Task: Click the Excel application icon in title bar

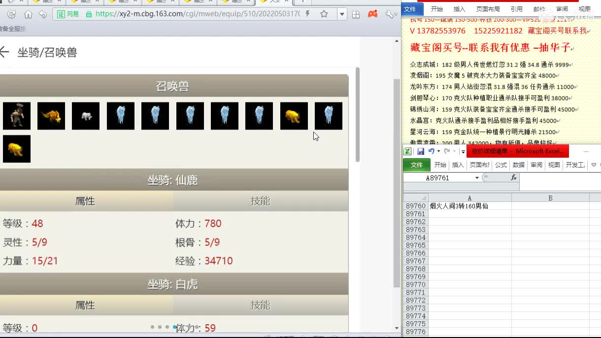Action: pos(408,151)
